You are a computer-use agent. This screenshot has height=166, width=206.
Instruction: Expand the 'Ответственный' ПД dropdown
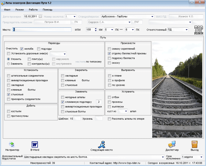pyautogui.click(x=186, y=30)
